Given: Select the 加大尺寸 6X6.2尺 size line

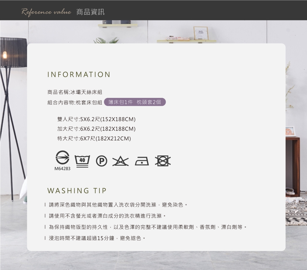Looking at the screenshot, I should tap(96, 129).
